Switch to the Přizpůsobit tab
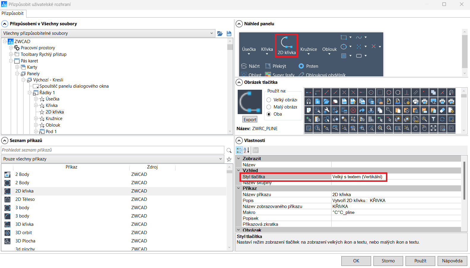The height and width of the screenshot is (268, 470). point(12,13)
